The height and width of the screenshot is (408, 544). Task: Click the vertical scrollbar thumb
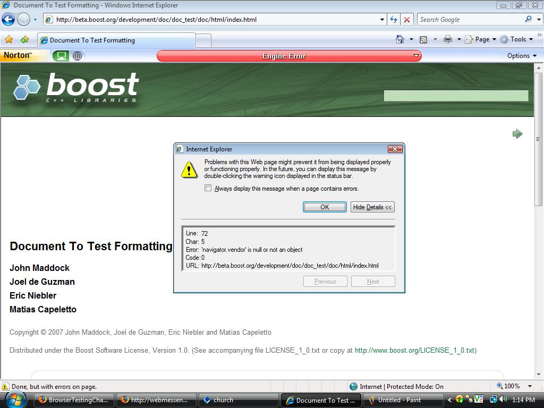pyautogui.click(x=538, y=139)
